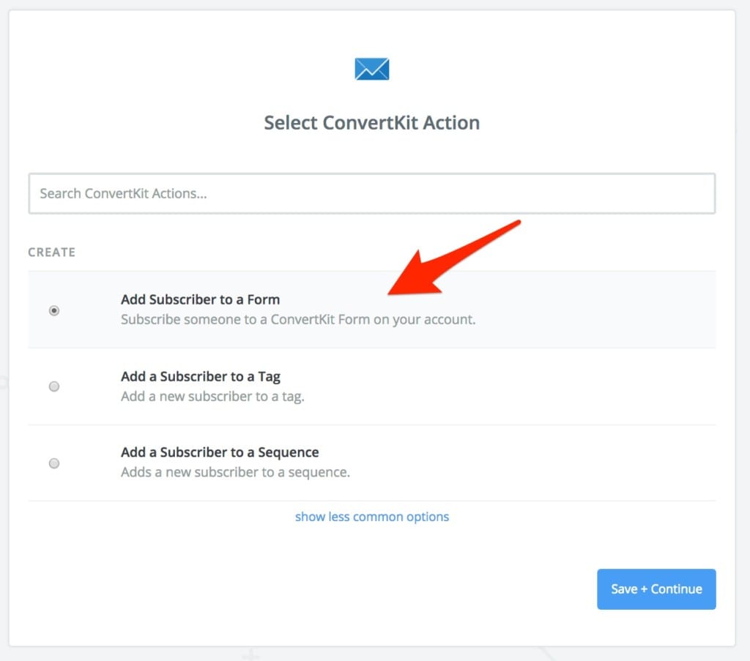The height and width of the screenshot is (661, 750).
Task: Click the 'Add a Subscriber to a Sequence' title
Action: [220, 452]
